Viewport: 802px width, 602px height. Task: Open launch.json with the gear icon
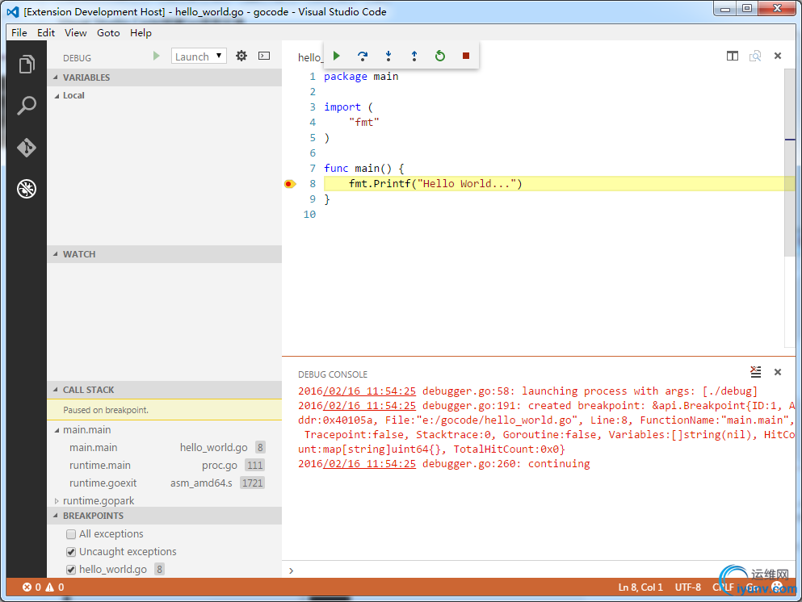click(241, 56)
